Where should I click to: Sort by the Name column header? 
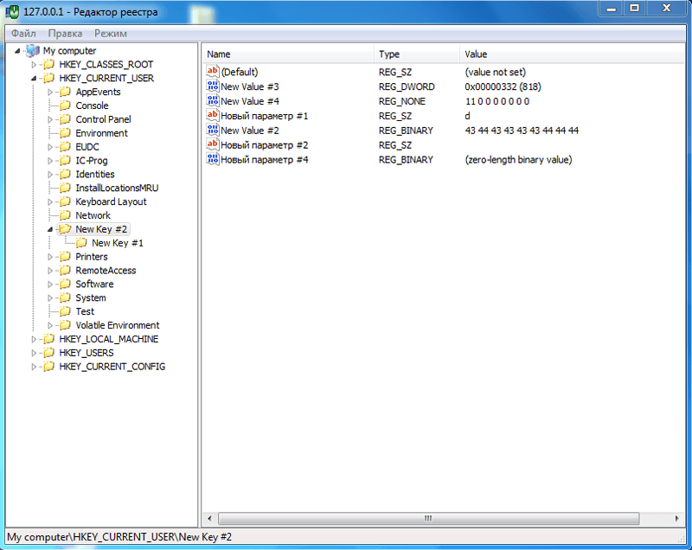288,54
